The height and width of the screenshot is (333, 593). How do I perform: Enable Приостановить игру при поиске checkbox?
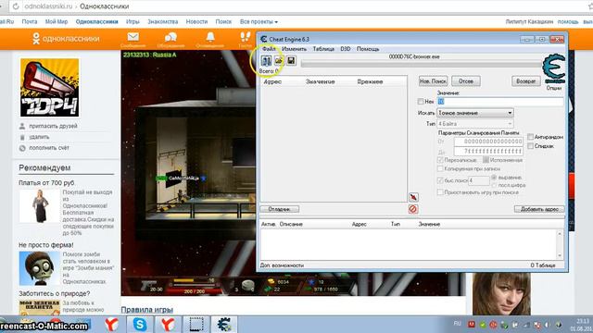[x=440, y=192]
